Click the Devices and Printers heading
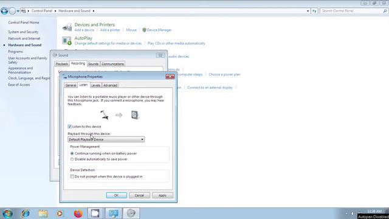This screenshot has width=389, height=219. pos(95,24)
